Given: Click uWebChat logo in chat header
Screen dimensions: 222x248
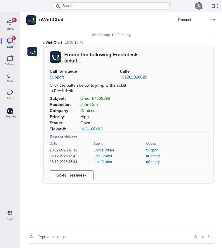Looking at the screenshot, I should (31, 20).
